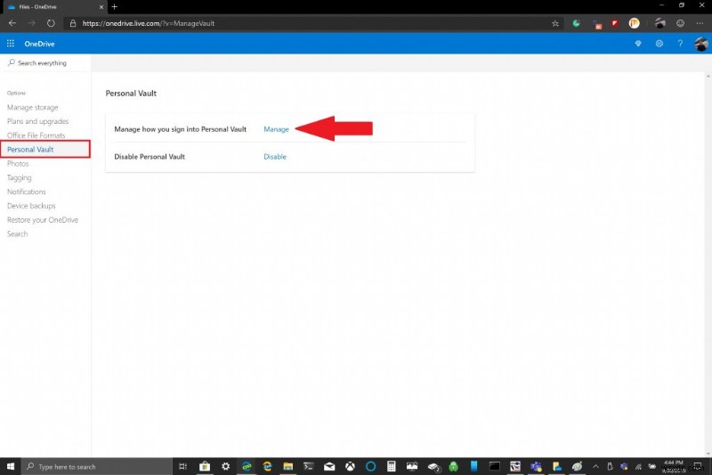Click the green crescent extension icon
The image size is (712, 475).
576,23
